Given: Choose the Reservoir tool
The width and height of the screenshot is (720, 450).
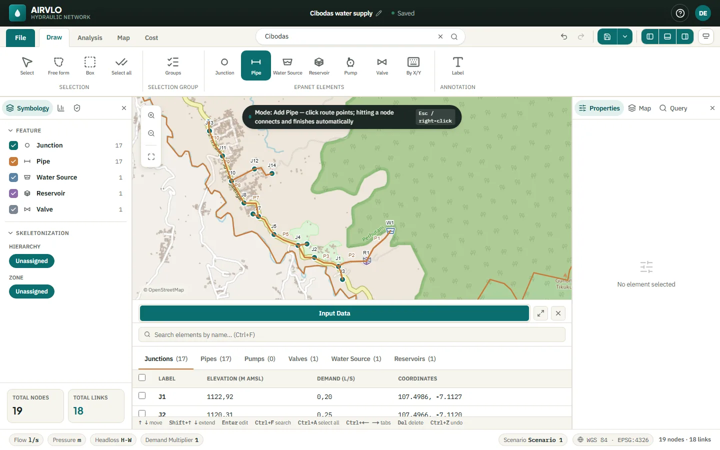Looking at the screenshot, I should coord(319,65).
